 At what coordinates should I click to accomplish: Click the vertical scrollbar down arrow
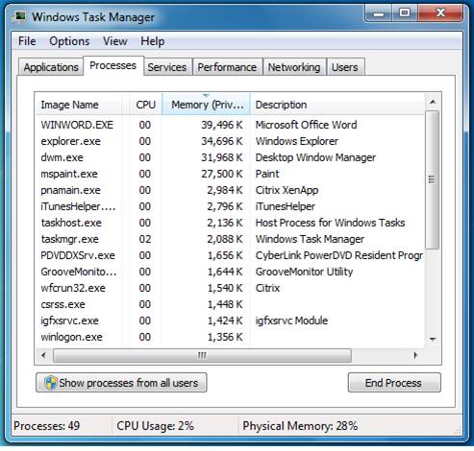pyautogui.click(x=433, y=339)
